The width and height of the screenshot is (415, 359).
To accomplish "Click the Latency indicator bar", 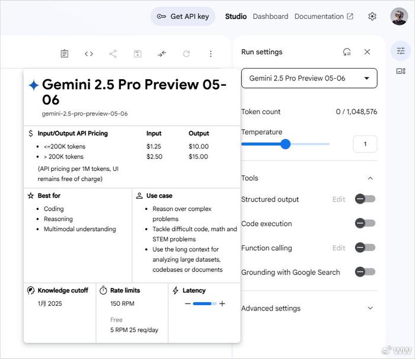I will point(205,303).
